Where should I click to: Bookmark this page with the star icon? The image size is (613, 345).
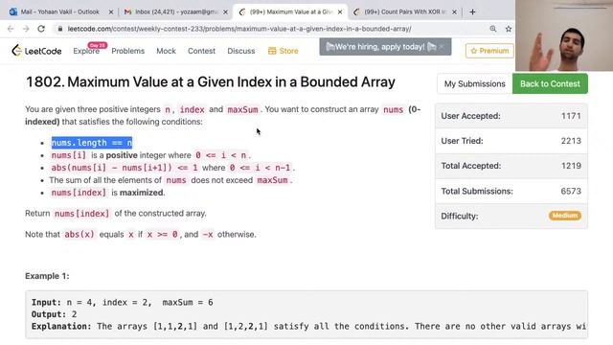(x=509, y=29)
